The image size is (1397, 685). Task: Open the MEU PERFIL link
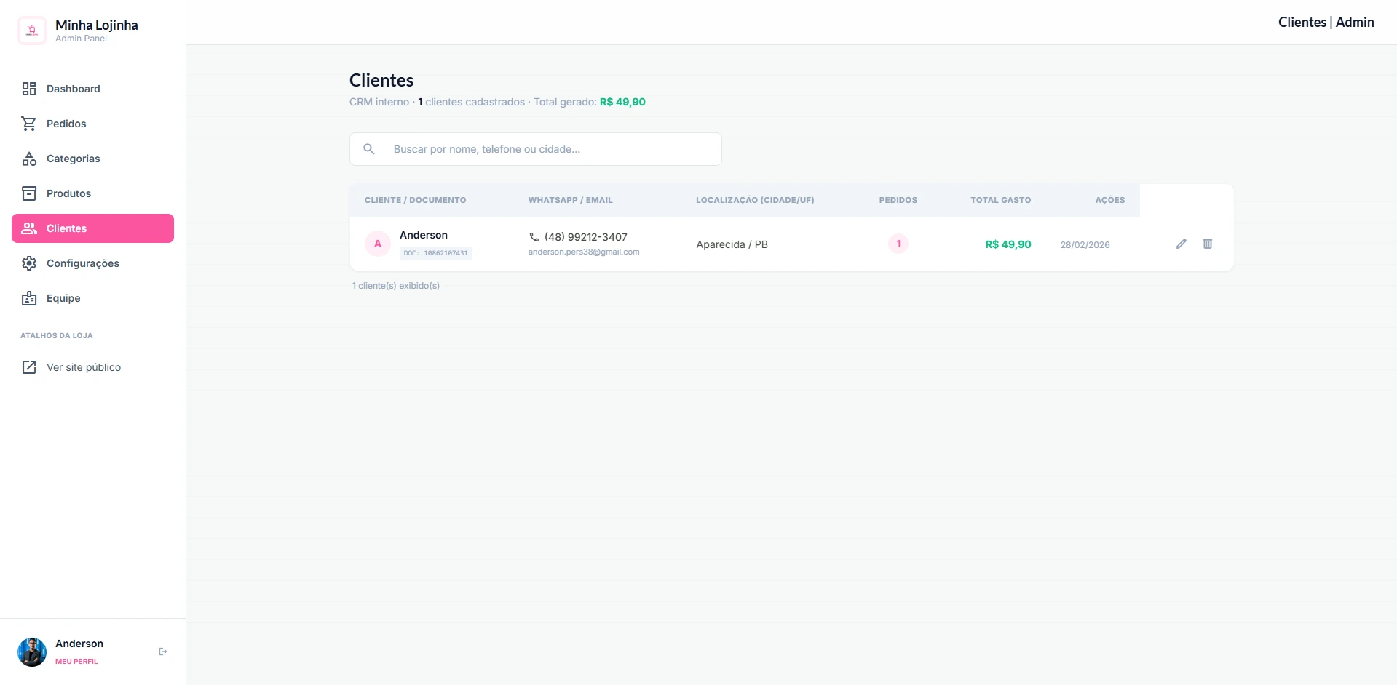pos(76,661)
